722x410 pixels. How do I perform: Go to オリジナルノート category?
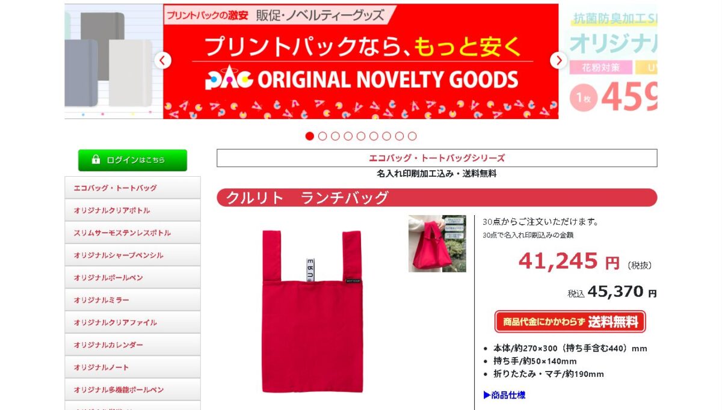pos(132,367)
